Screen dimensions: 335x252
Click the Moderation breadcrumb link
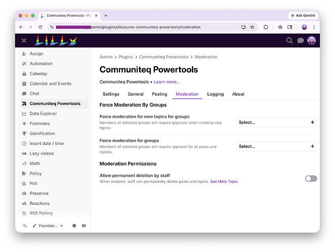click(x=206, y=57)
